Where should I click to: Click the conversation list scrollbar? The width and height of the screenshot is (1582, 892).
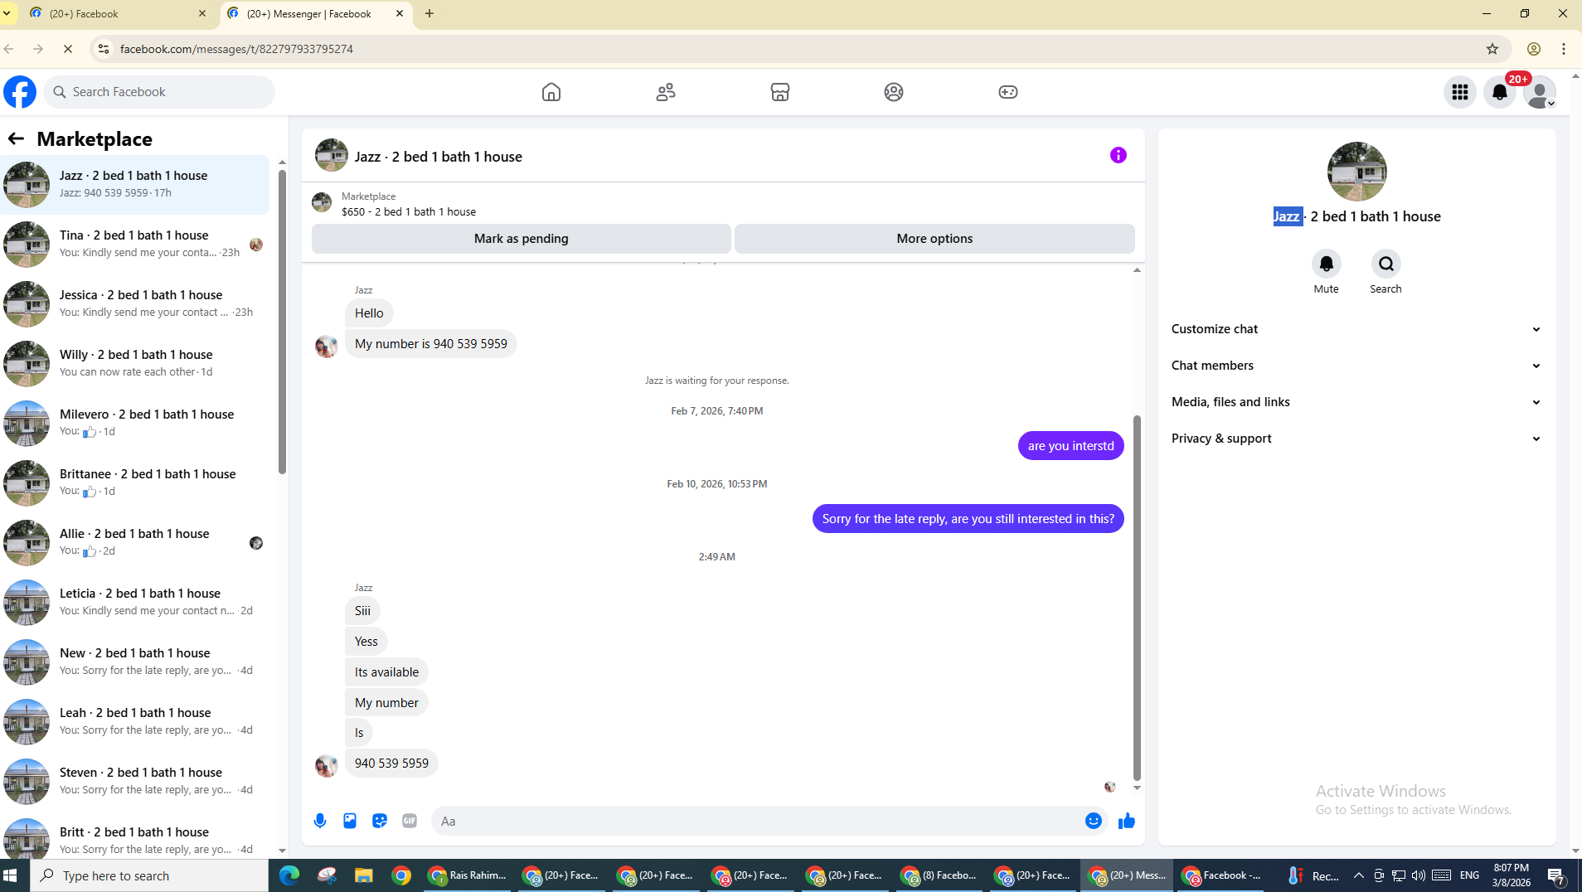tap(282, 322)
